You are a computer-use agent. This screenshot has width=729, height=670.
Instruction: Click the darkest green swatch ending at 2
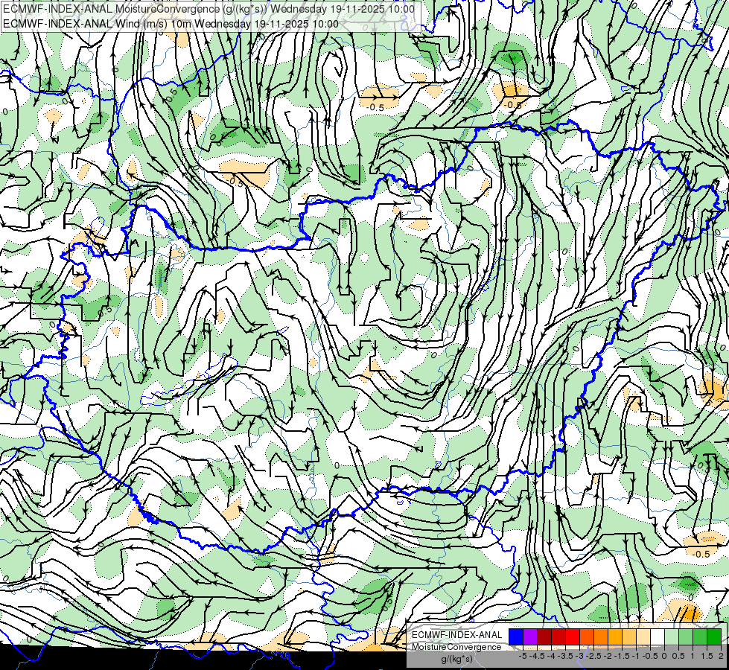point(715,637)
